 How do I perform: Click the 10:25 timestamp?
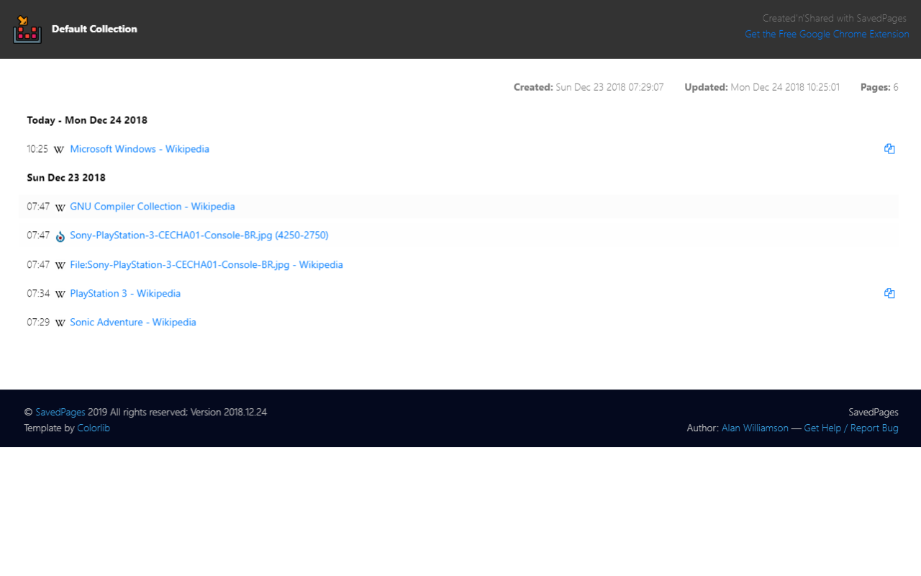pos(37,149)
